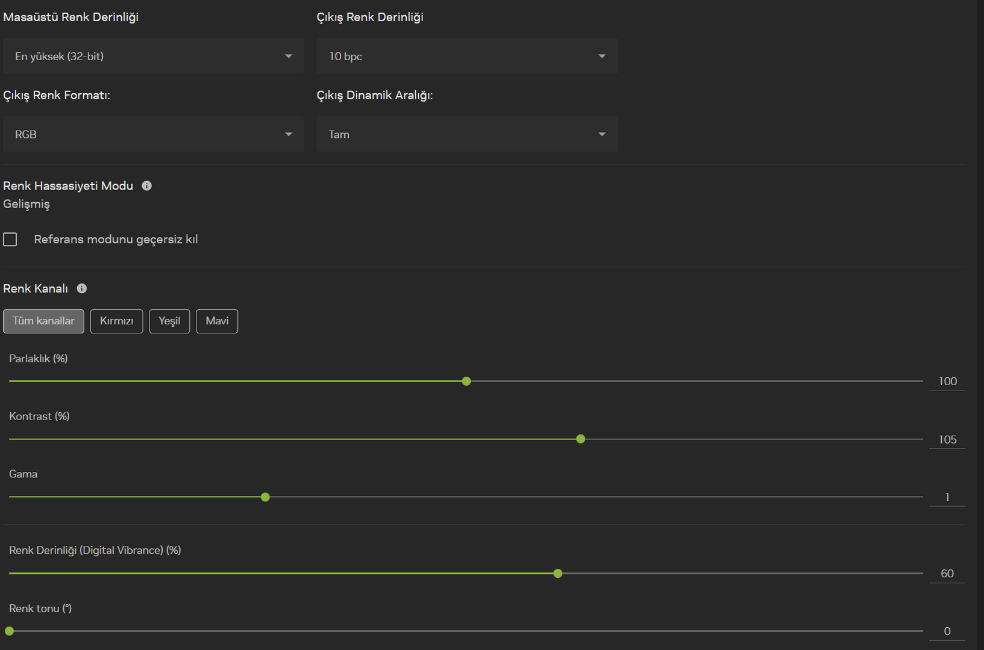Screen dimensions: 984x650
Task: Click info icon beside Renk Hassasiyeti Modu
Action: point(146,186)
